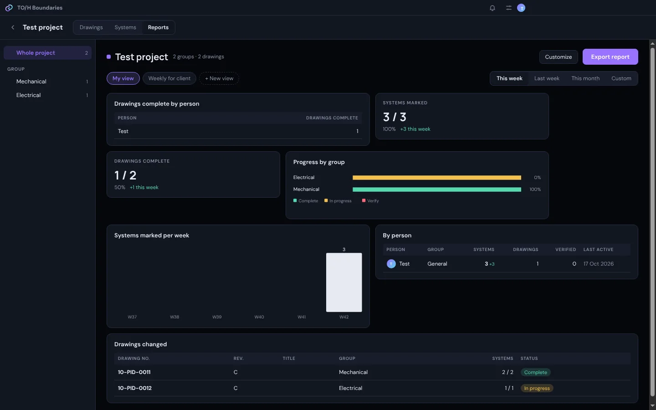
Task: Click the Customize button
Action: pyautogui.click(x=559, y=57)
